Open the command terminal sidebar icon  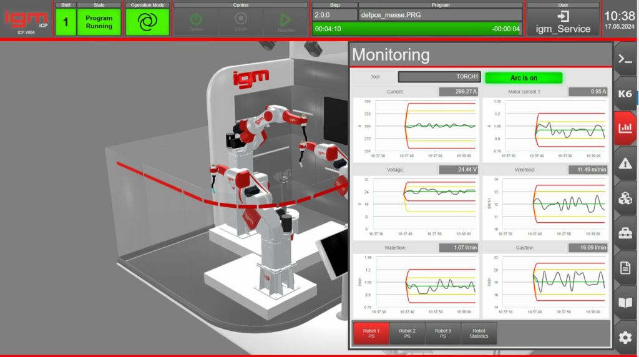pos(625,59)
